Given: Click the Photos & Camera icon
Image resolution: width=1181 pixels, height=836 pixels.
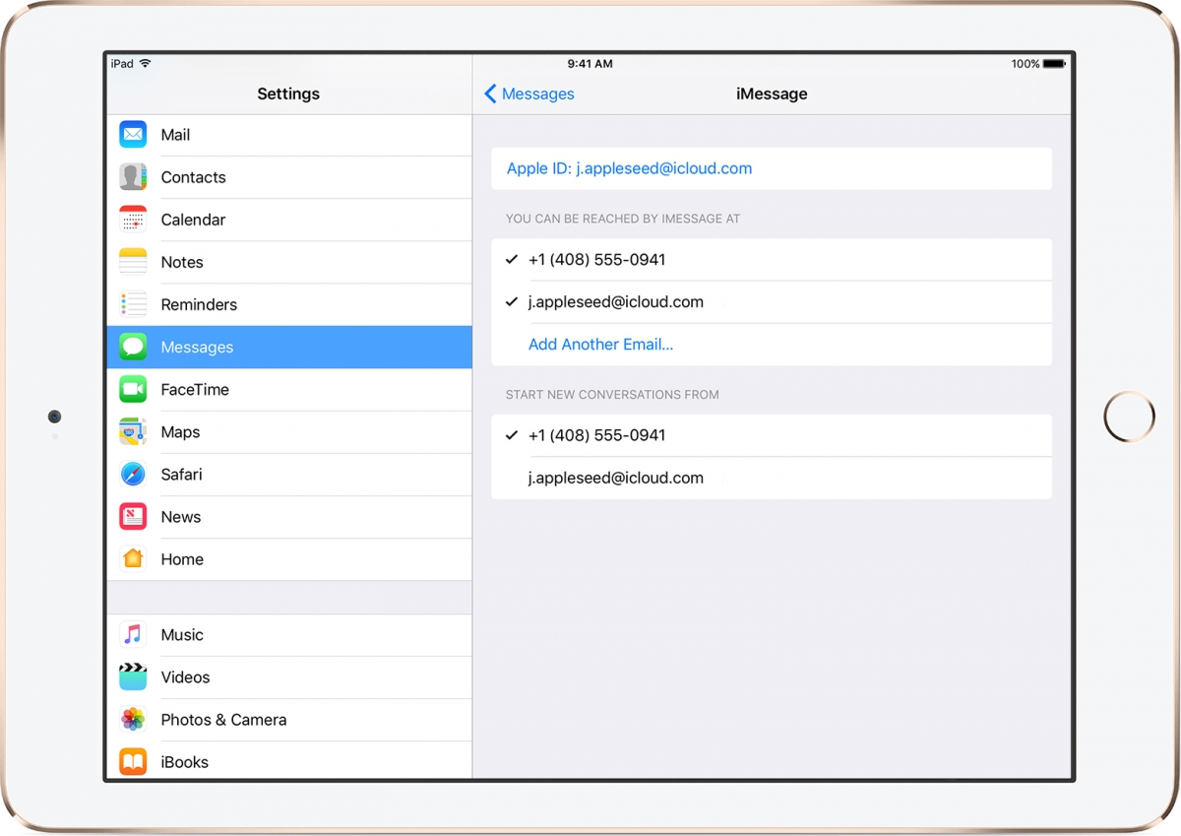Looking at the screenshot, I should (133, 720).
